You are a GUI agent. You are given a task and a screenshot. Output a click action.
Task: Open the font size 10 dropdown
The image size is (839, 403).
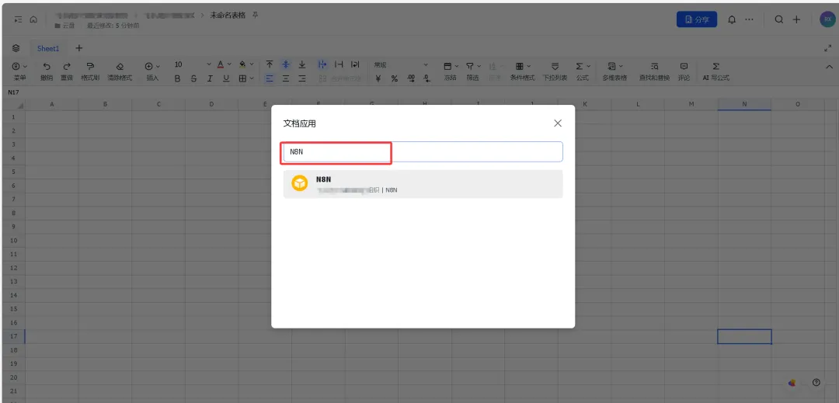click(193, 64)
